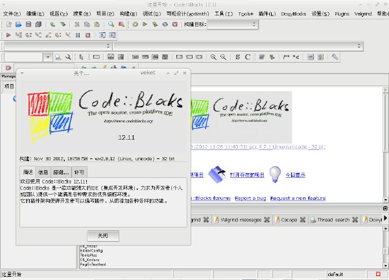Click the Replace icon with red magnifier

click(x=121, y=24)
